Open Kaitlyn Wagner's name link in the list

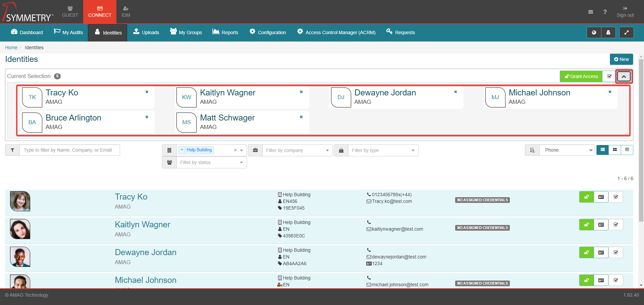(x=143, y=224)
